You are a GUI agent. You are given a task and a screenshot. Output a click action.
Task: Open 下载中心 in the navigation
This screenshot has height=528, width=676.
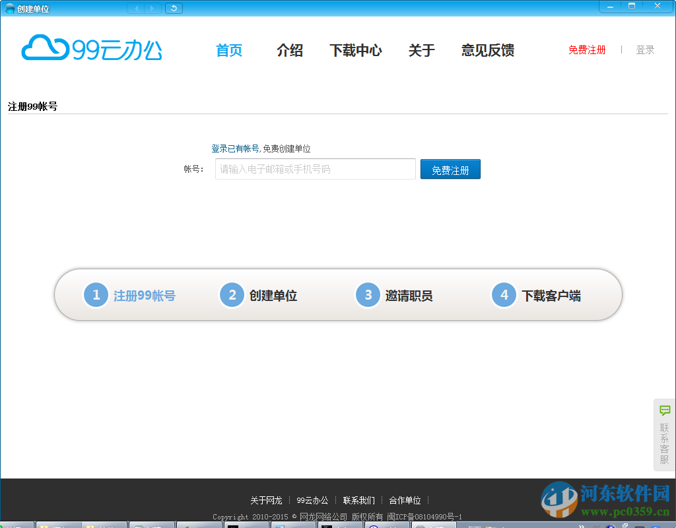click(x=356, y=50)
